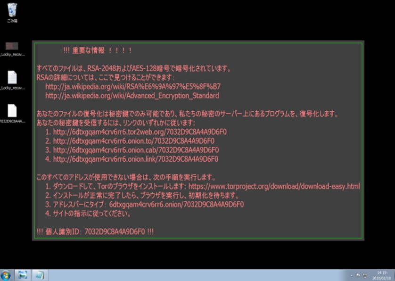Select the _Locky_recov image file icon

point(12,49)
